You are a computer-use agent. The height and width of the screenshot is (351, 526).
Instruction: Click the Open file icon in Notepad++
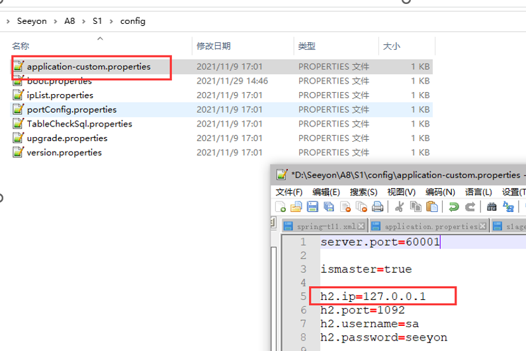click(296, 207)
